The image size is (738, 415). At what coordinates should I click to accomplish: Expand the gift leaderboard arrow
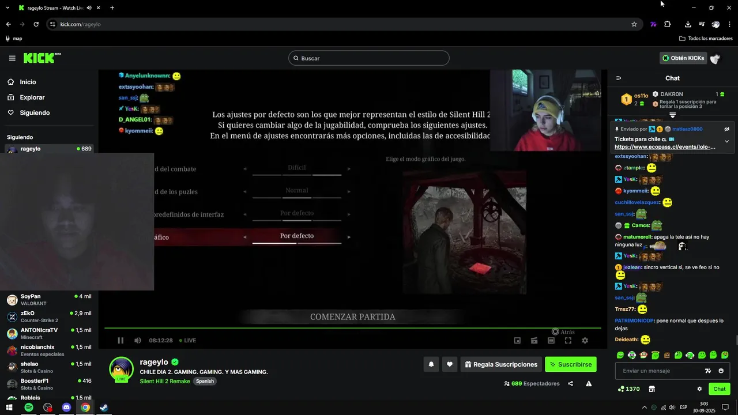click(x=672, y=115)
